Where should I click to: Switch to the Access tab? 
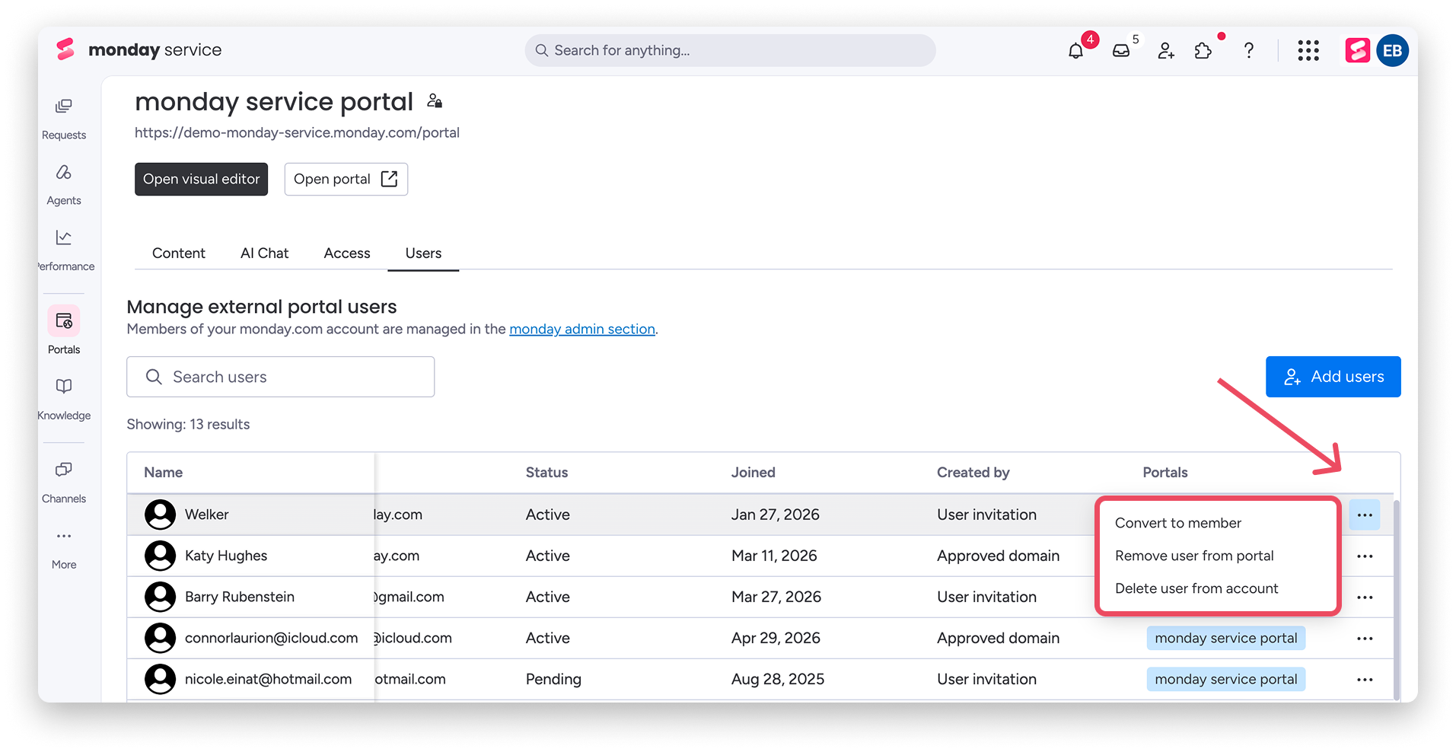347,253
